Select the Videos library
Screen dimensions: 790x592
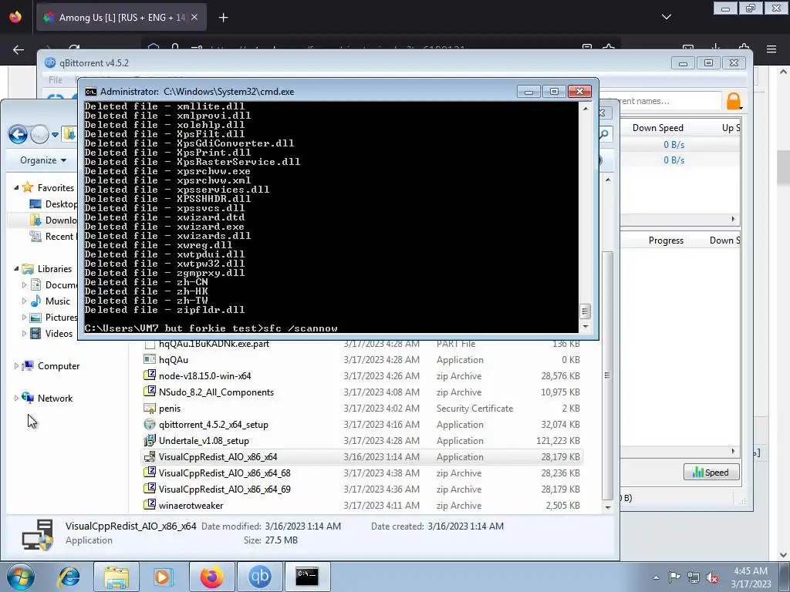coord(52,333)
